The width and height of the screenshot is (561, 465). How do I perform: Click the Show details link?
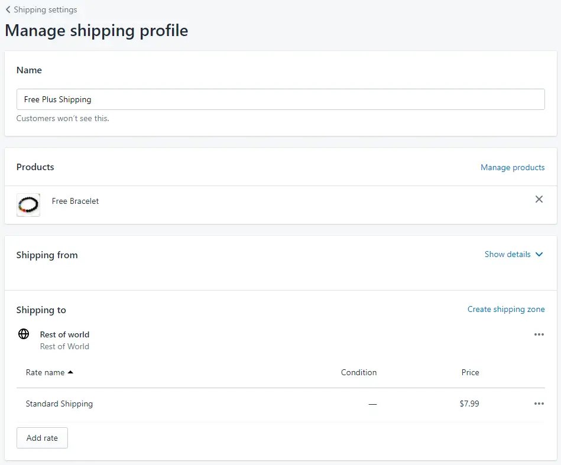507,254
